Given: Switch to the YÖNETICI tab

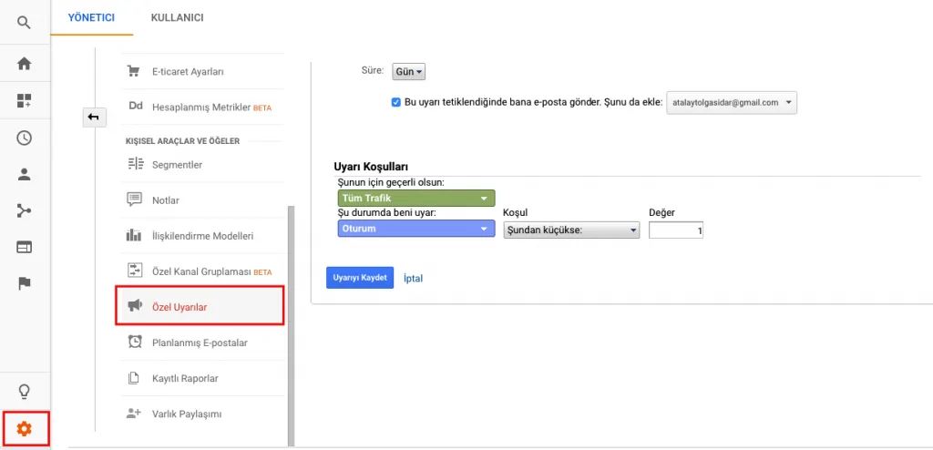Looking at the screenshot, I should (x=91, y=18).
